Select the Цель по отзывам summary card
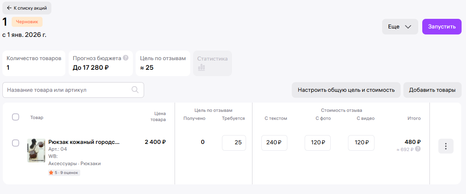 163,63
